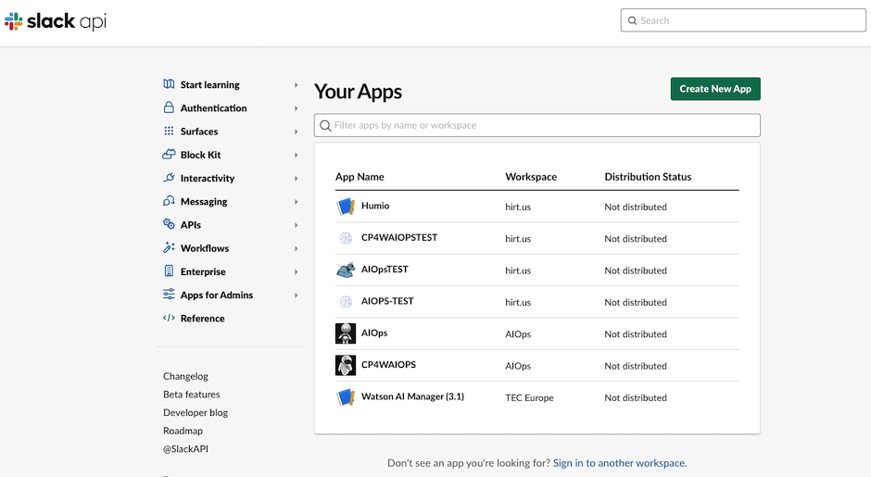871x477 pixels.
Task: Open the Changelog link
Action: [185, 376]
